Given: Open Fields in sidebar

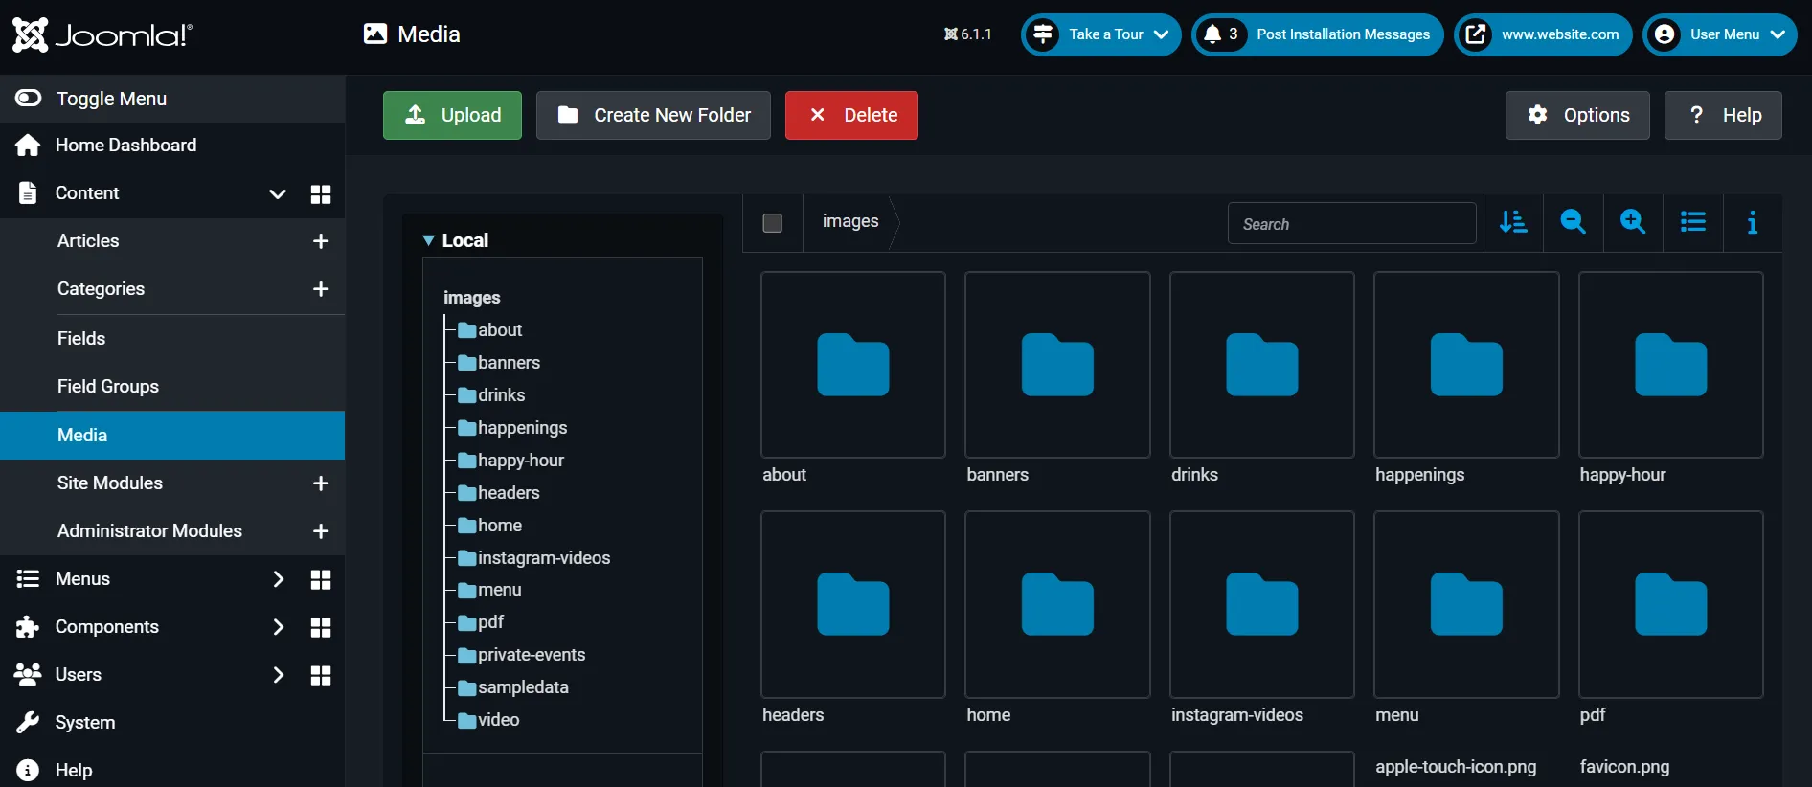Looking at the screenshot, I should tap(81, 339).
